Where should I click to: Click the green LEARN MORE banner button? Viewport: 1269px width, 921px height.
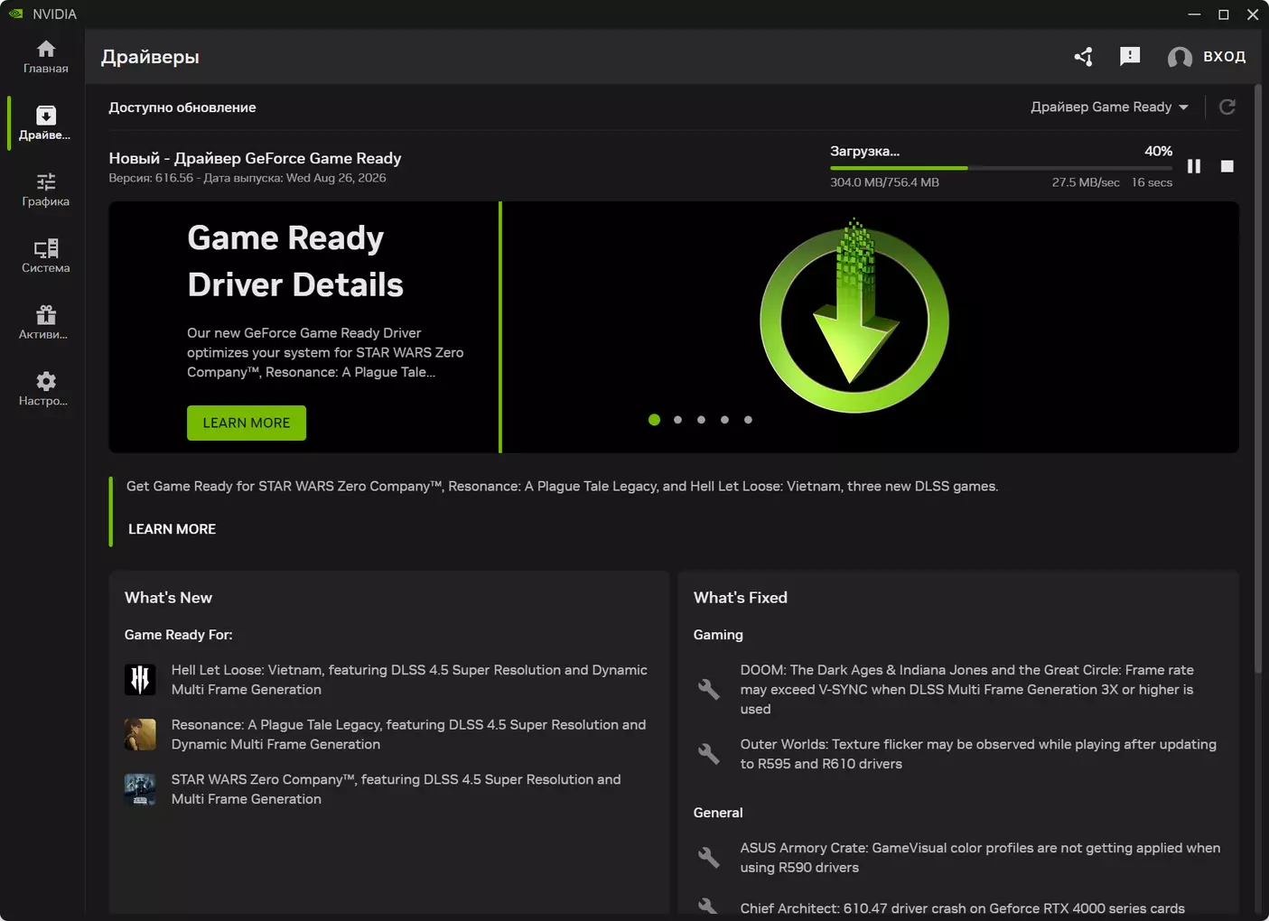(x=247, y=423)
